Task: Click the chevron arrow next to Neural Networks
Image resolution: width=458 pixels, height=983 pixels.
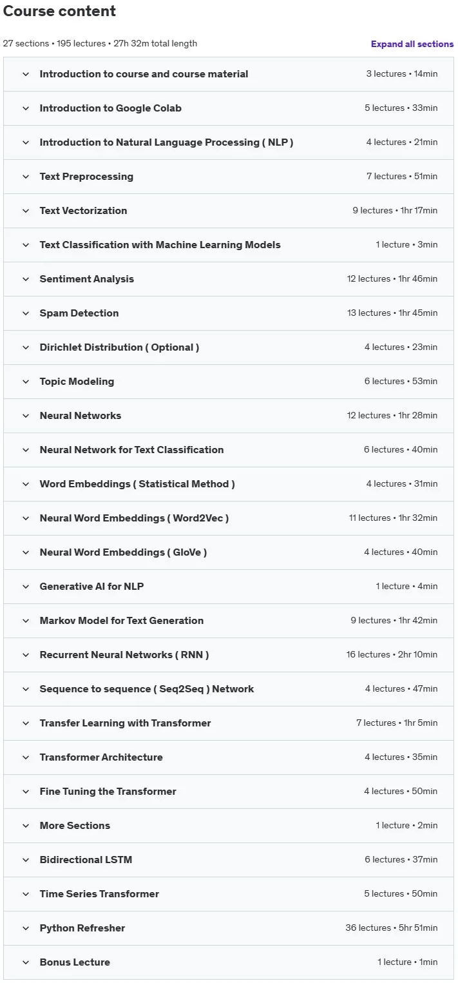Action: 26,416
